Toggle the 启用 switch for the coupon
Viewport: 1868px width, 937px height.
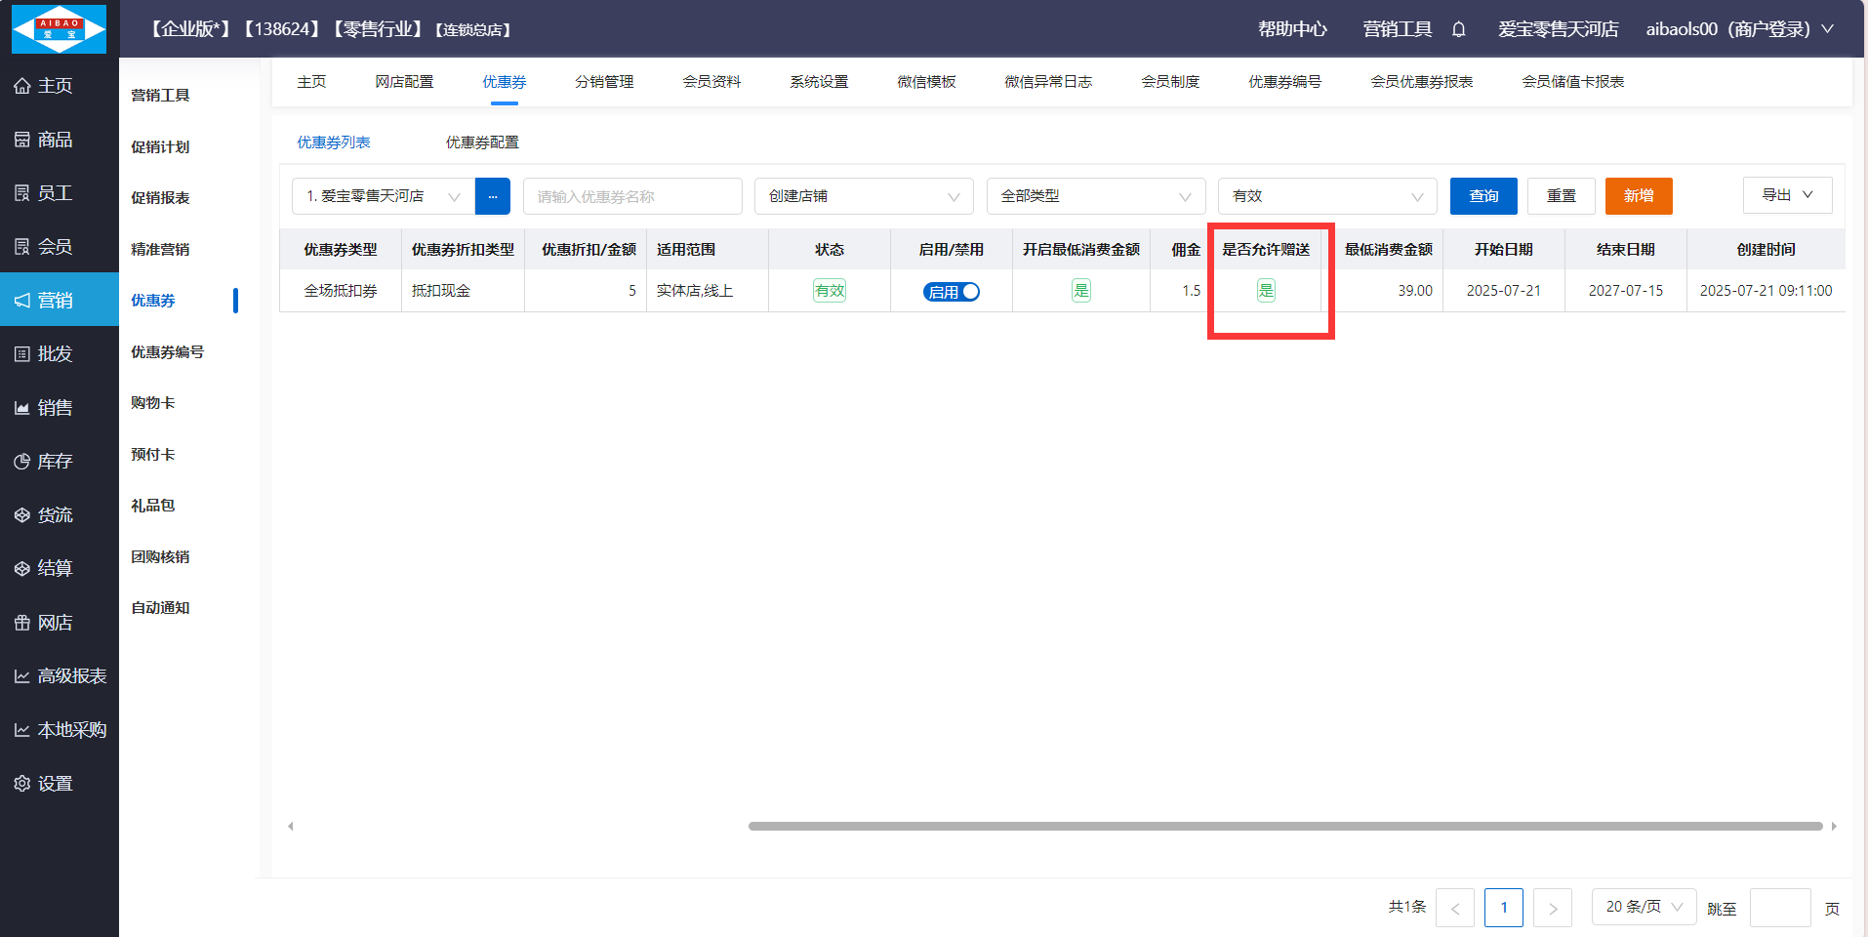(x=951, y=292)
